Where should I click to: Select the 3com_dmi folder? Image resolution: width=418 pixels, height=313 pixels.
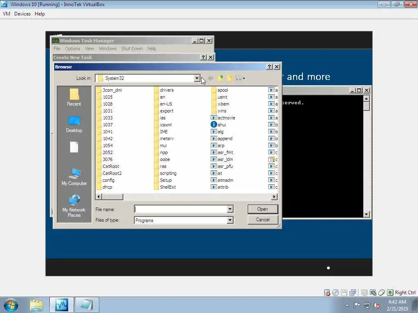[x=109, y=90]
